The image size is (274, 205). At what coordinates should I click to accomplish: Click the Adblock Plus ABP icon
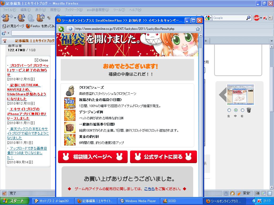256,18
